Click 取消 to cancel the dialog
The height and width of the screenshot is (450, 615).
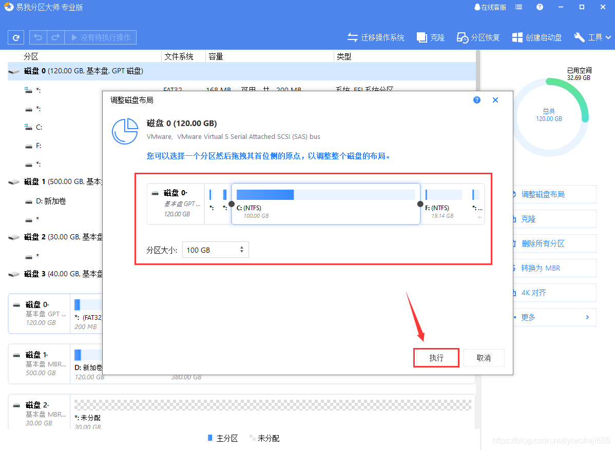pyautogui.click(x=484, y=357)
